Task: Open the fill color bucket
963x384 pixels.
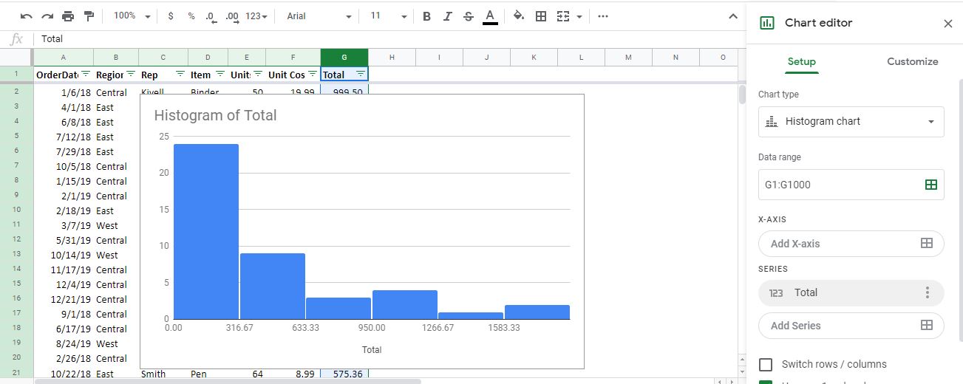Action: coord(518,16)
